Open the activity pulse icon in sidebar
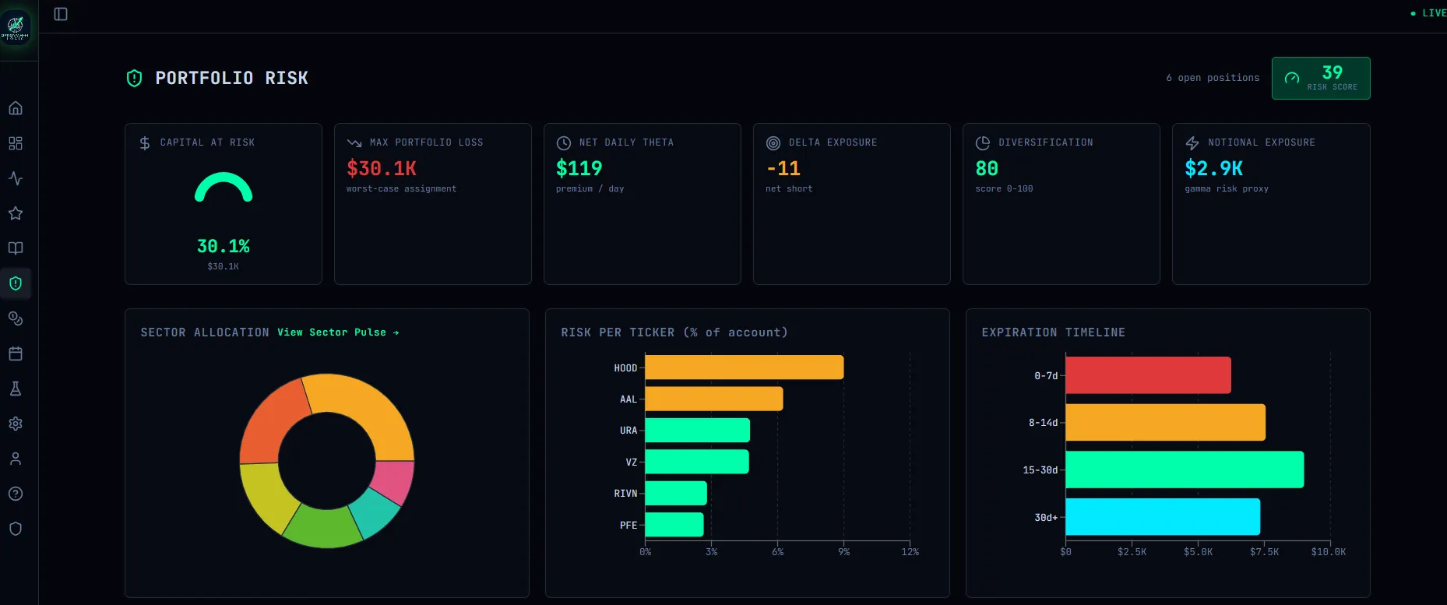 click(x=16, y=178)
